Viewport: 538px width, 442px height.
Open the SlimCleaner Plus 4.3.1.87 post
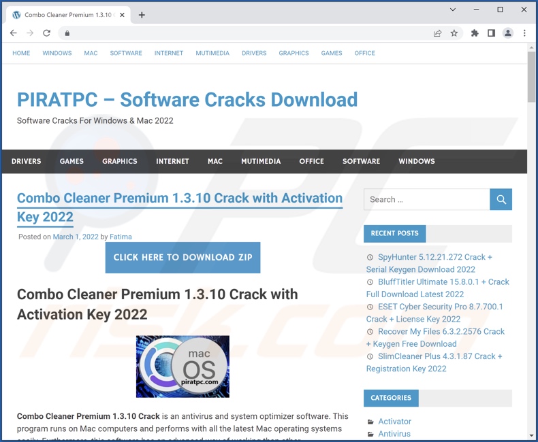pyautogui.click(x=434, y=362)
